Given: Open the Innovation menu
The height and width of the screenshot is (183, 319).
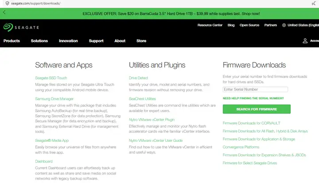Looking at the screenshot, I should click(x=68, y=41).
